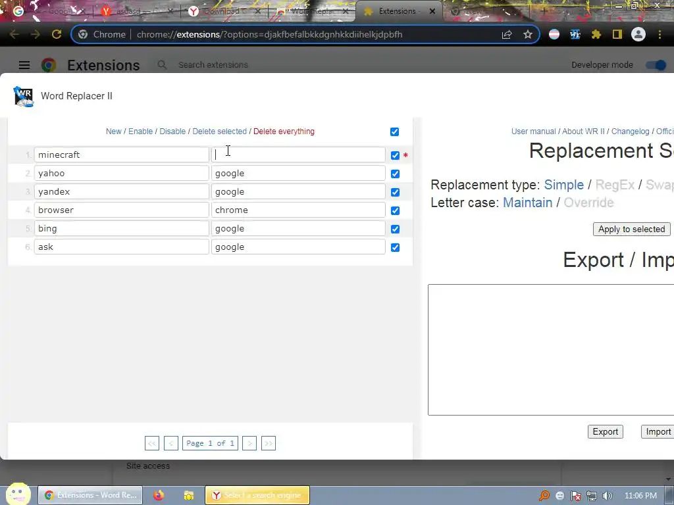Turn off the Developer mode toggle

(656, 65)
